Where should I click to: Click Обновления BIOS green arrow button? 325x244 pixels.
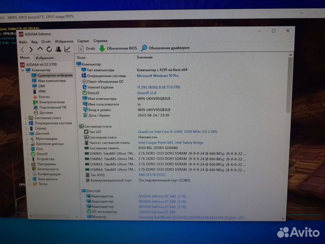point(118,48)
